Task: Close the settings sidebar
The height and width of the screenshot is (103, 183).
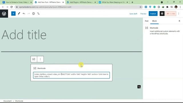Action: pos(179,21)
